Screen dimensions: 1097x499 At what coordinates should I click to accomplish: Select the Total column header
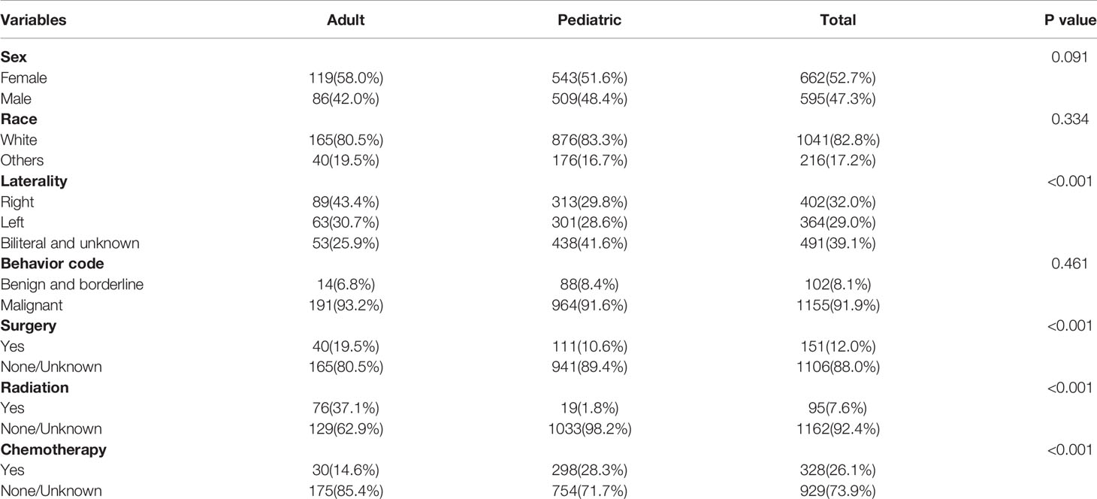click(x=838, y=20)
